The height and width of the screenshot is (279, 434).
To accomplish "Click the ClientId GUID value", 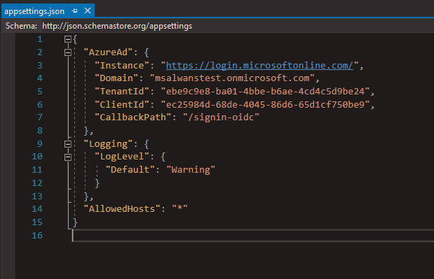I will coord(266,104).
